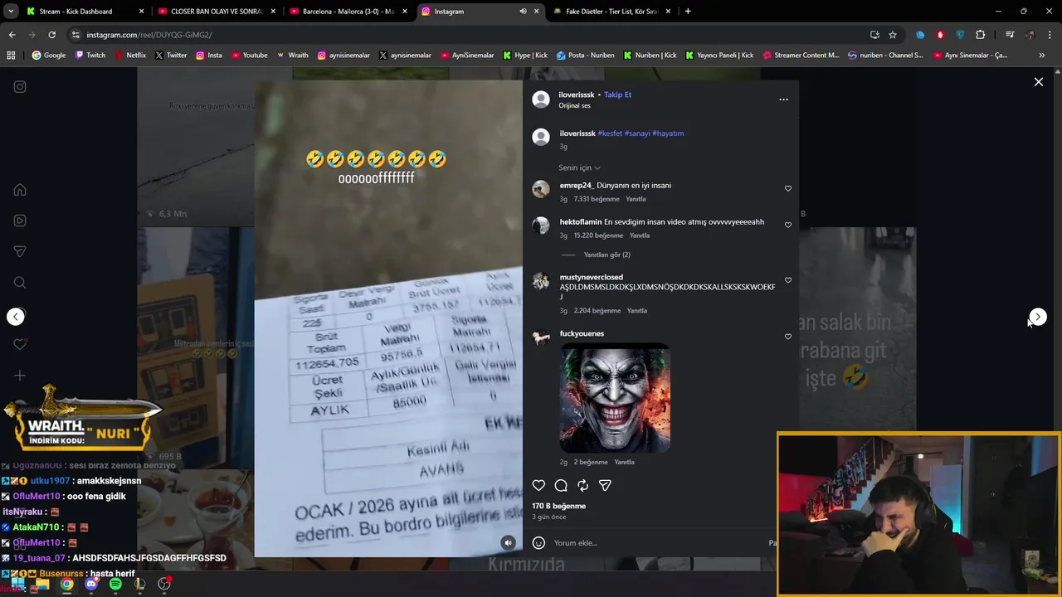Switch to the 'Stream - Kick Dashboard' tab
1062x597 pixels.
84,12
